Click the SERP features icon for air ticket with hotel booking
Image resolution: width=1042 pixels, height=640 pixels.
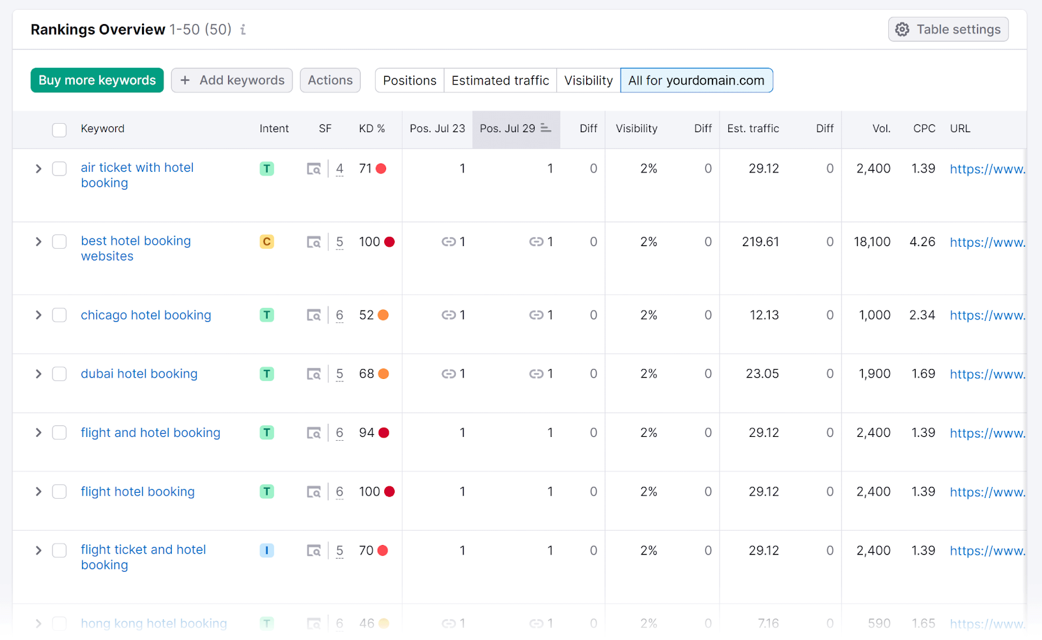(x=314, y=169)
